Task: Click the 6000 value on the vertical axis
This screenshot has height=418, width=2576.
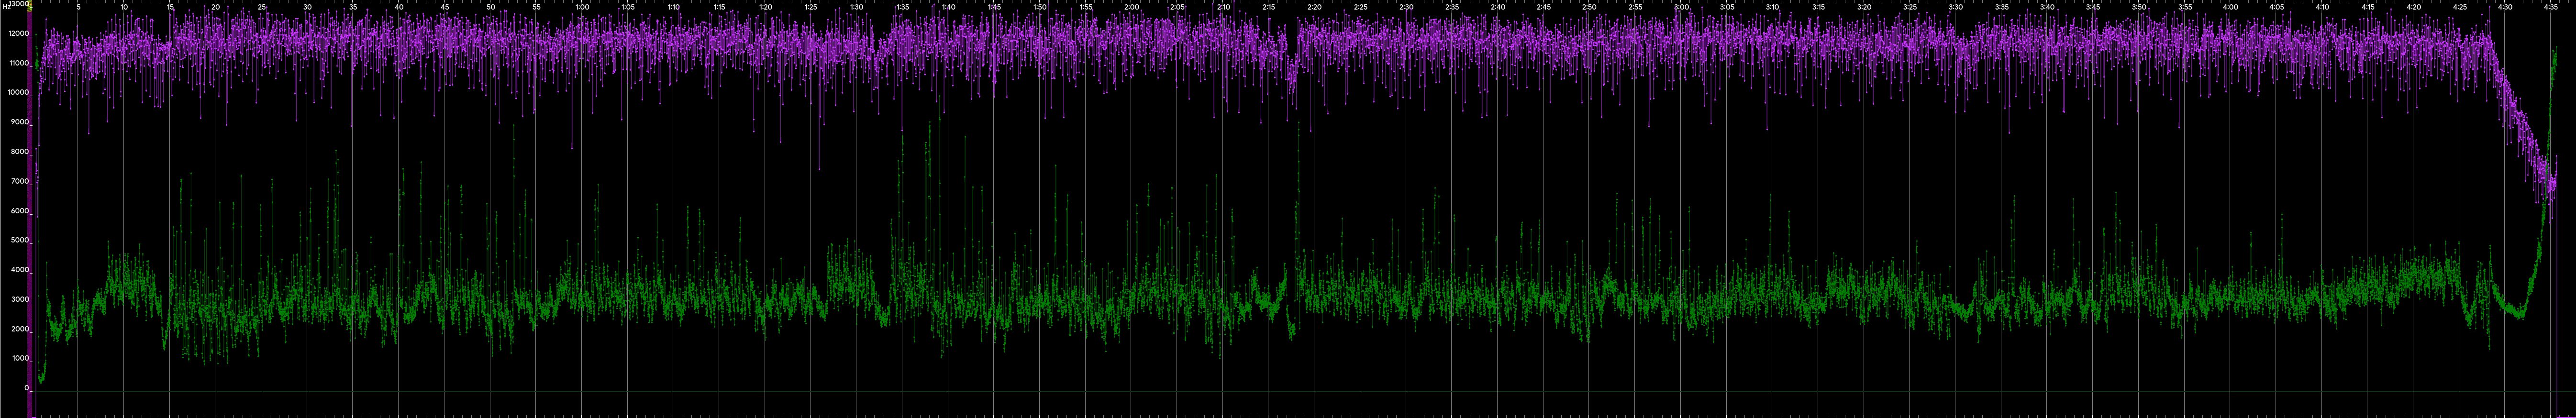Action: (19, 211)
